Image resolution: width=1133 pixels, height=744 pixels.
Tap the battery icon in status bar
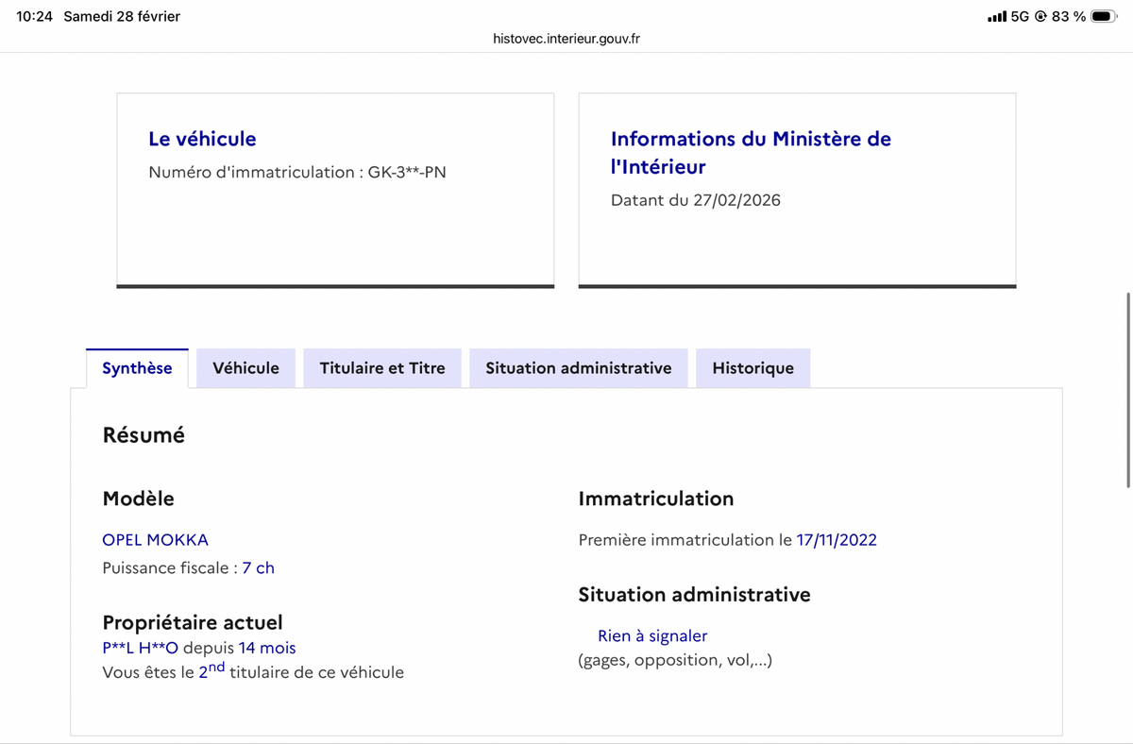coord(1104,17)
